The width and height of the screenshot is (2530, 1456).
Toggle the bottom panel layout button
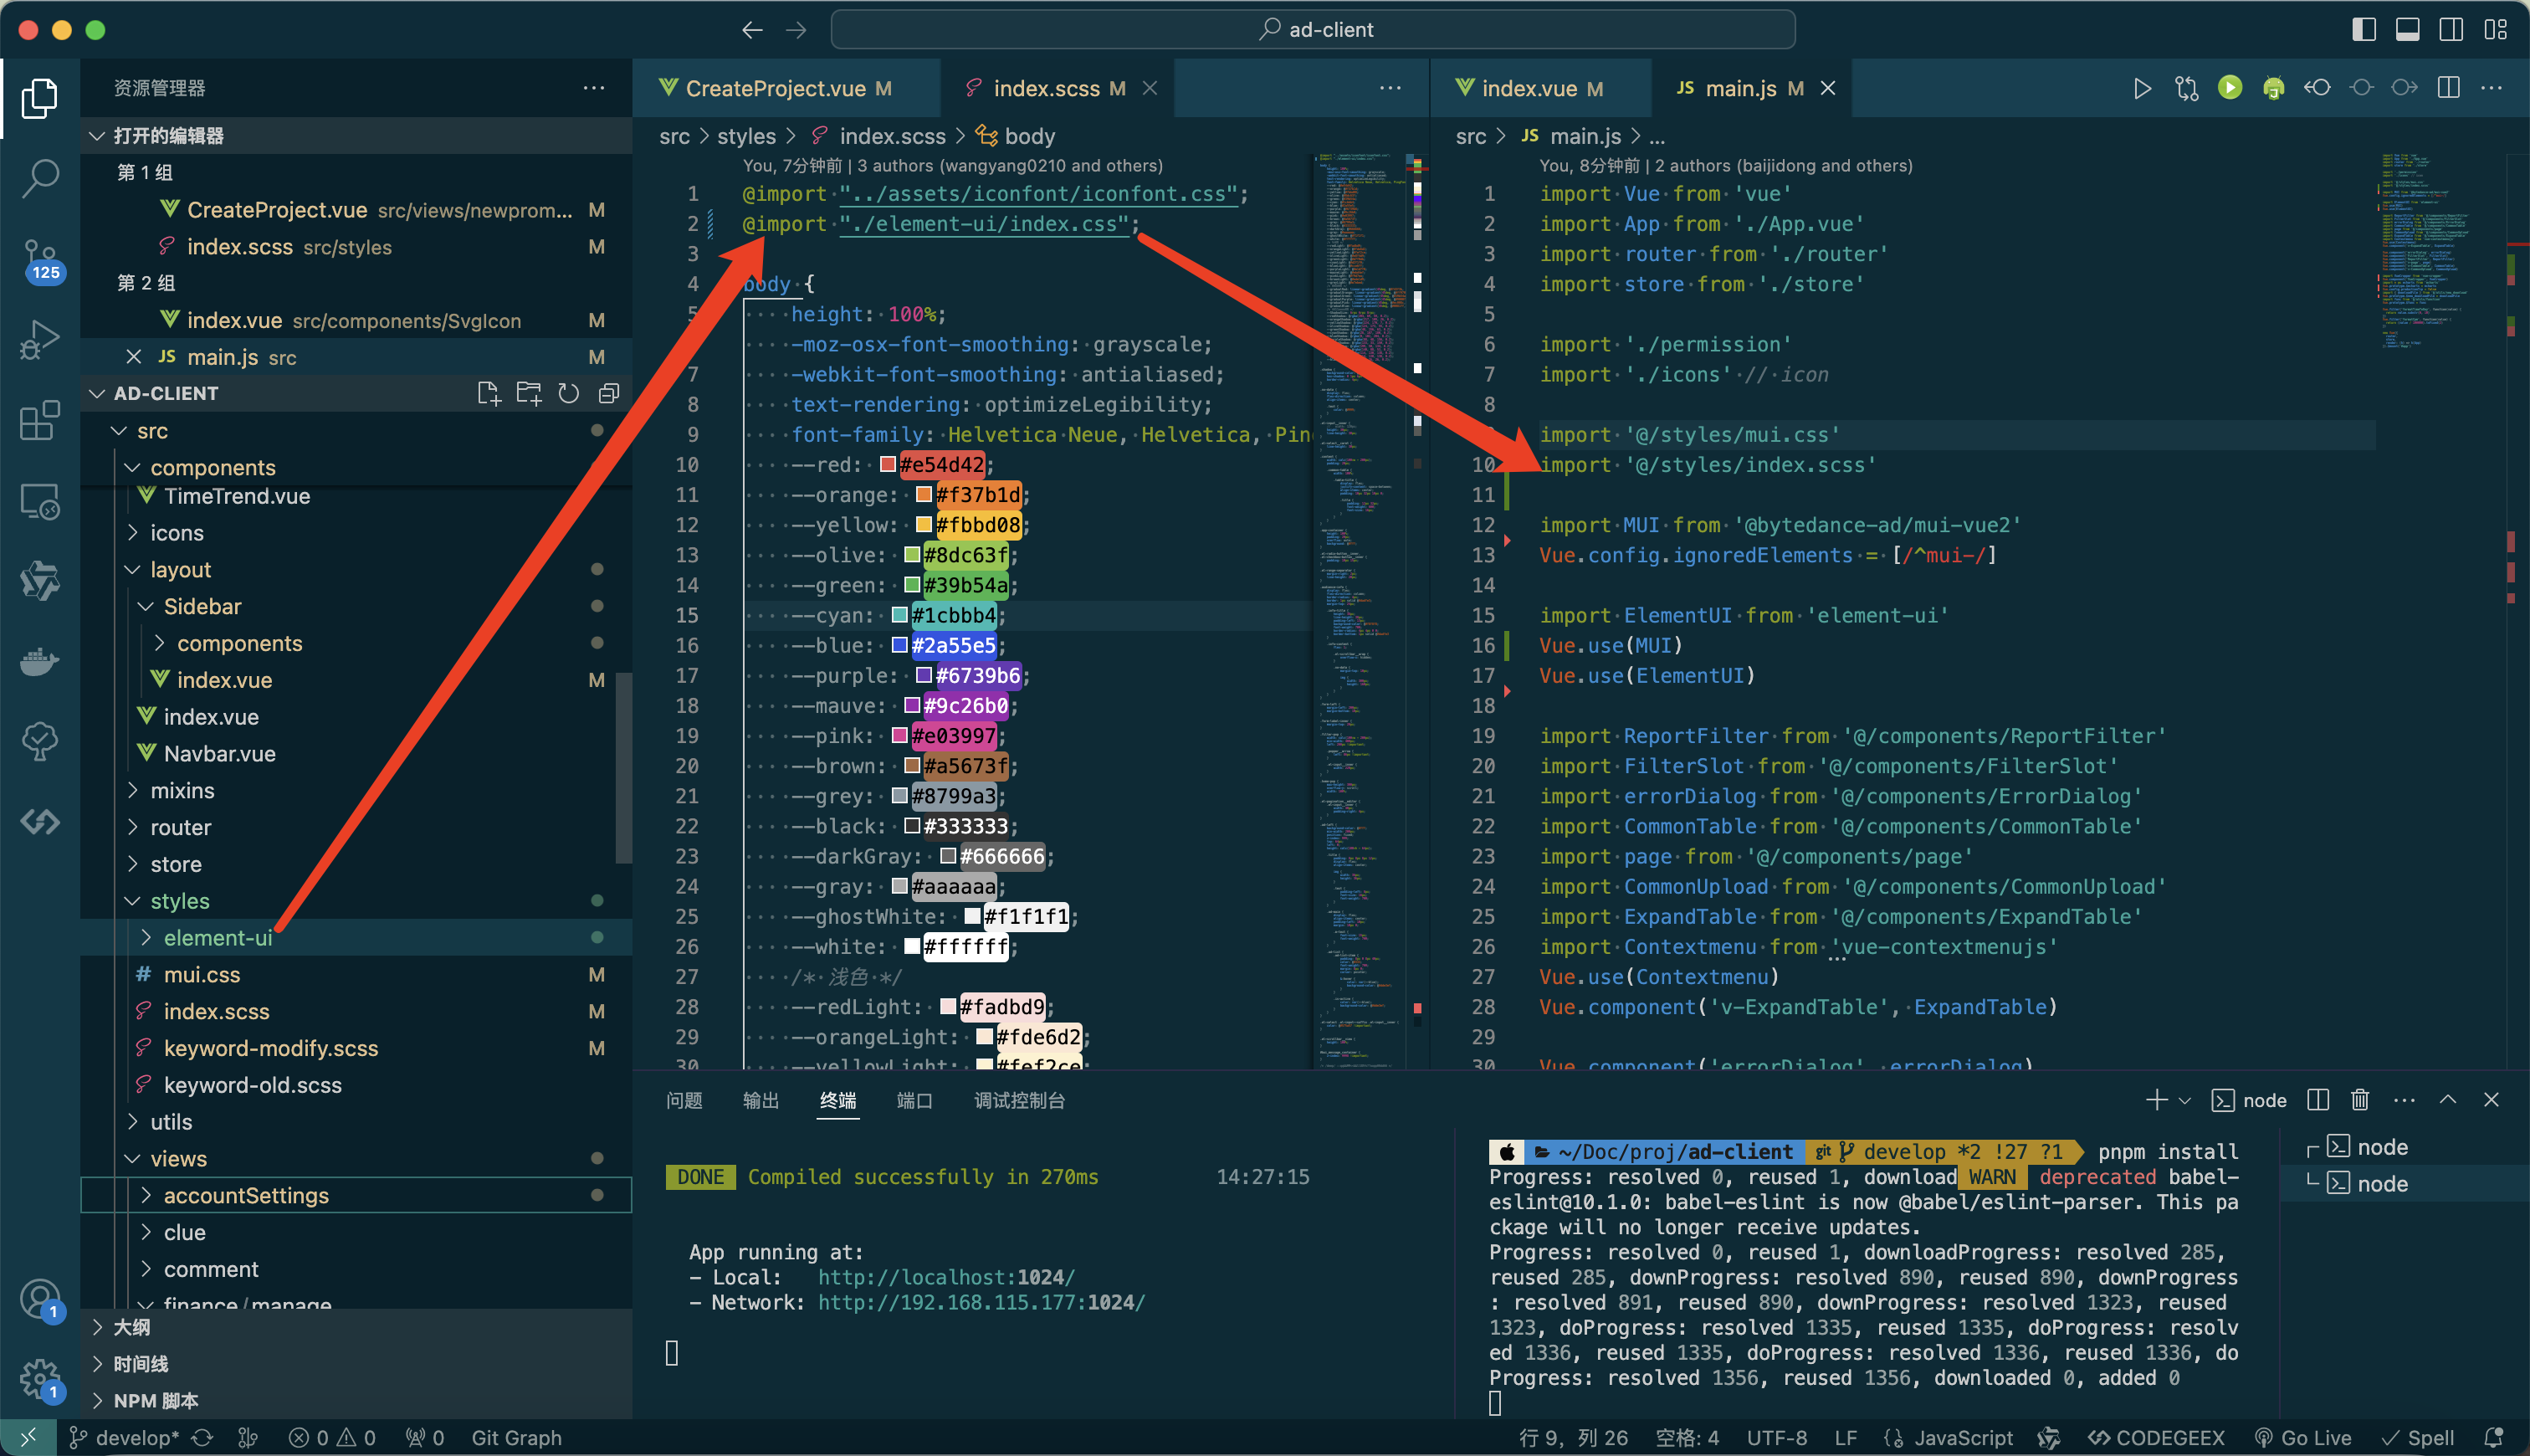[x=2407, y=29]
